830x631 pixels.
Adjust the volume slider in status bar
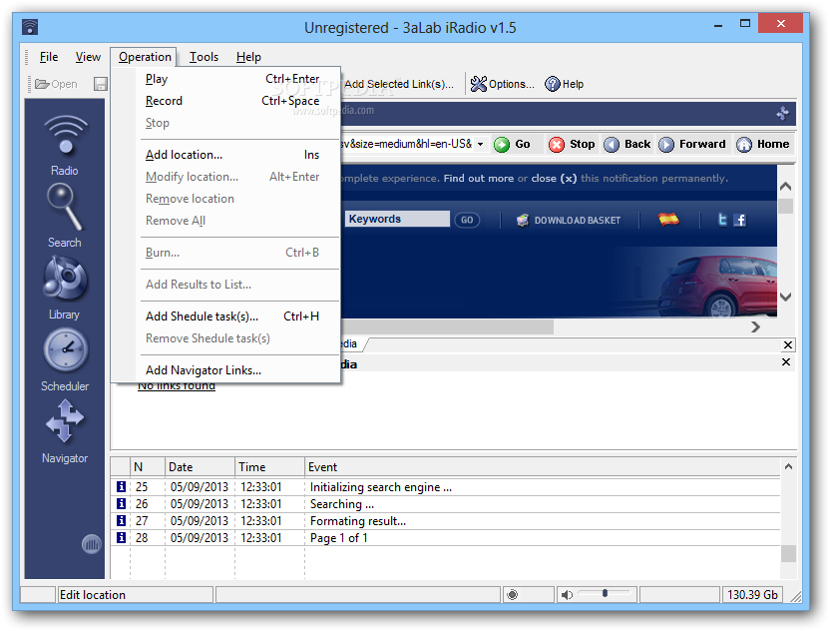(604, 593)
